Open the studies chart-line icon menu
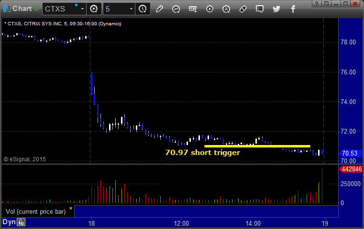 pos(176,9)
